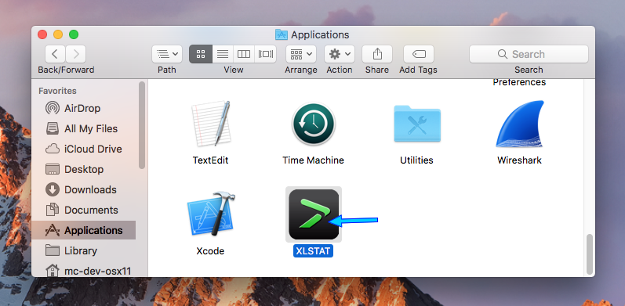Click the Utilities name label
This screenshot has height=306, width=625.
coord(416,160)
